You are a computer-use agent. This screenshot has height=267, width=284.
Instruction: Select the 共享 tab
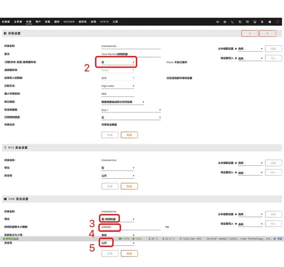click(x=29, y=22)
